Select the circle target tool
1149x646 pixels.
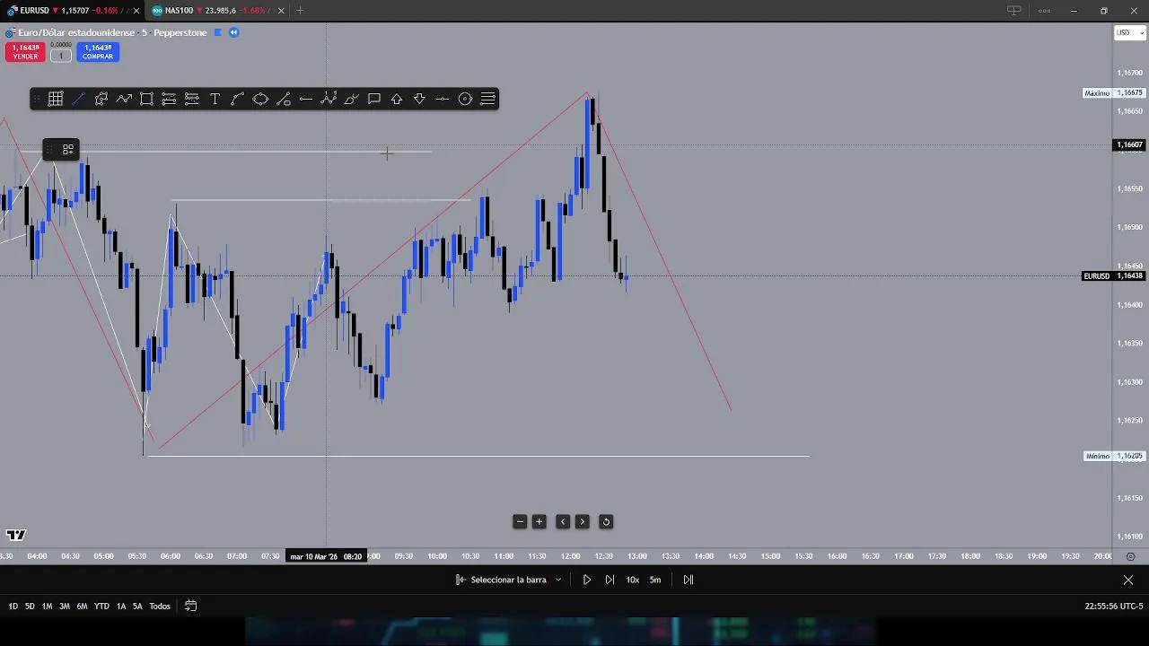click(465, 99)
